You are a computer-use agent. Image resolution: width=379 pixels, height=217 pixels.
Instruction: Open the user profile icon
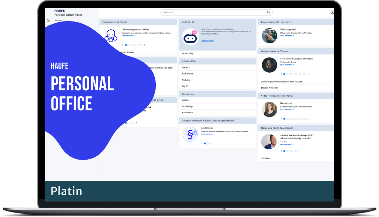(332, 12)
